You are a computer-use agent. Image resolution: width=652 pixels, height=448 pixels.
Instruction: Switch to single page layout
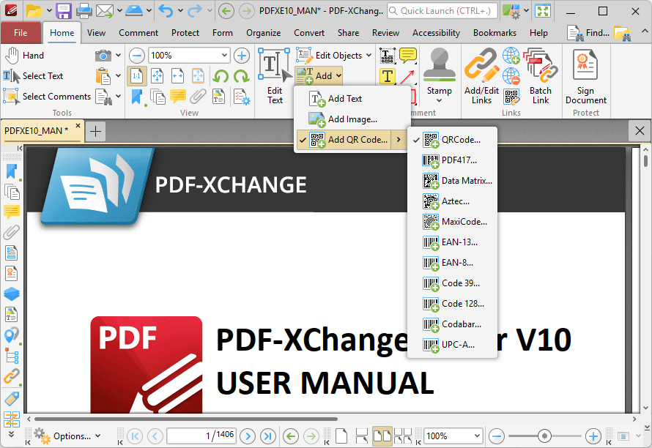pos(341,436)
